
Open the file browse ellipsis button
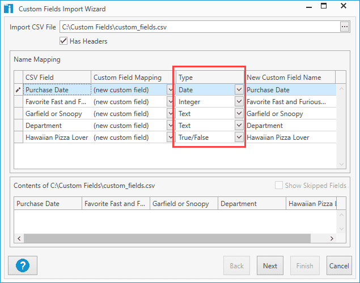tap(344, 27)
